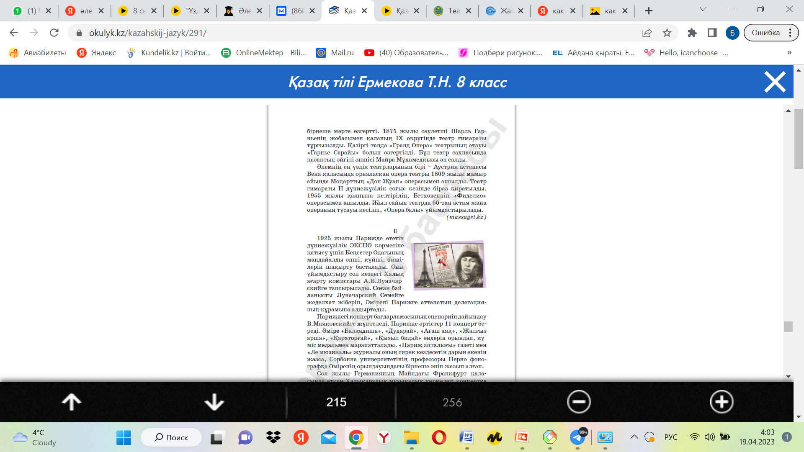Show hidden bookmarks with the double chevron
Image resolution: width=804 pixels, height=452 pixels.
[789, 53]
